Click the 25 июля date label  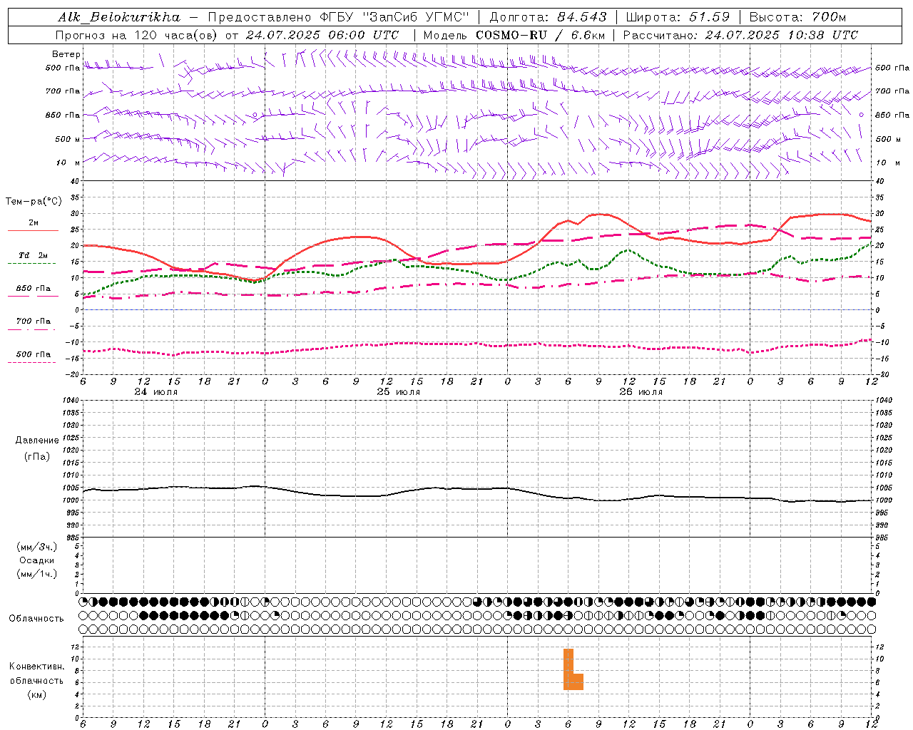399,392
